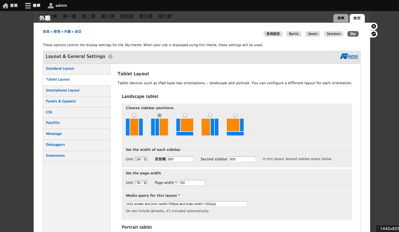The width and height of the screenshot is (399, 232).
Task: Click the Second sidebar width input field
Action: coord(242,159)
